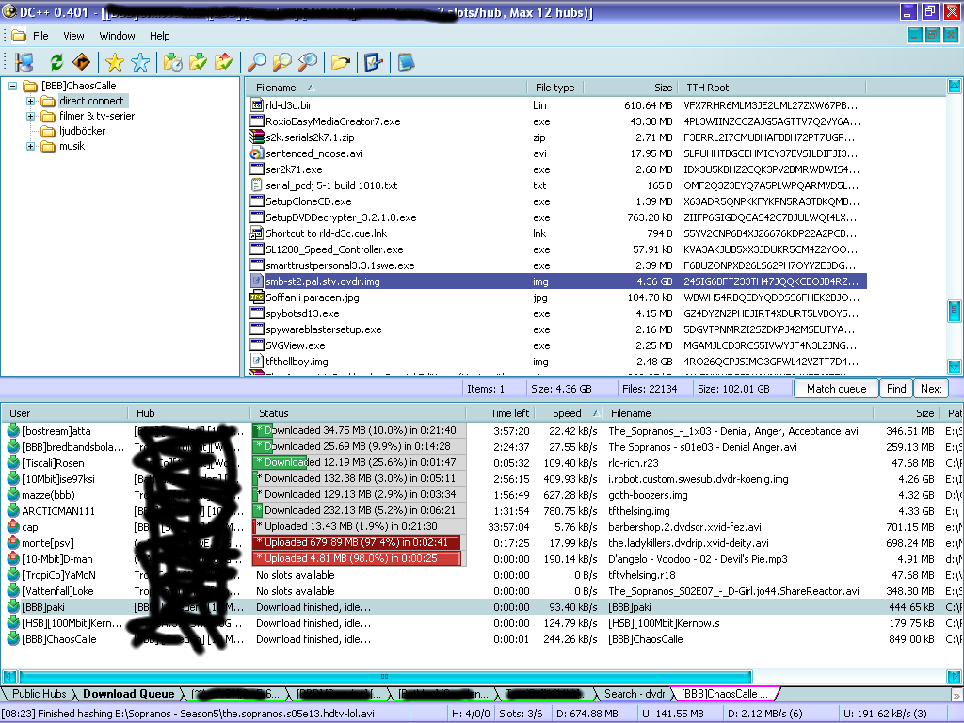The height and width of the screenshot is (723, 964).
Task: Switch to the Search - dvdr tab
Action: click(x=635, y=694)
